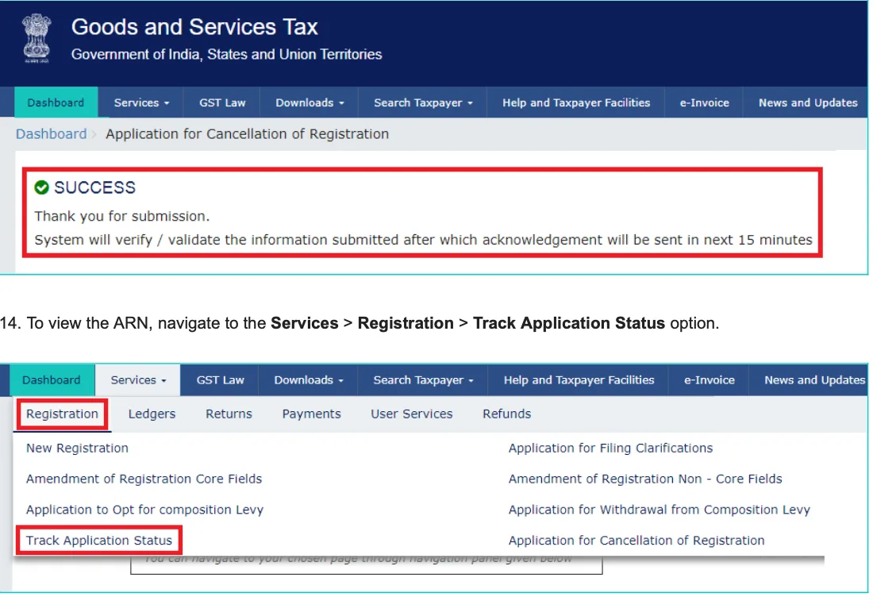Click the Government of India emblem logo
The width and height of the screenshot is (873, 597).
(x=37, y=38)
